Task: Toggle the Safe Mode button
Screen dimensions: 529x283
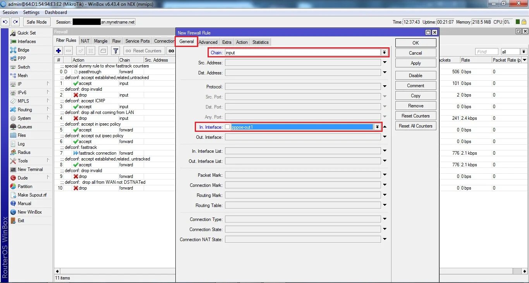Action: click(37, 22)
